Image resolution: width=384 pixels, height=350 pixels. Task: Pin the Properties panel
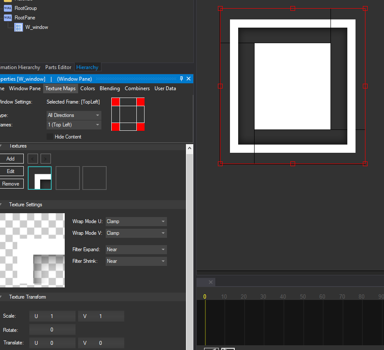182,79
